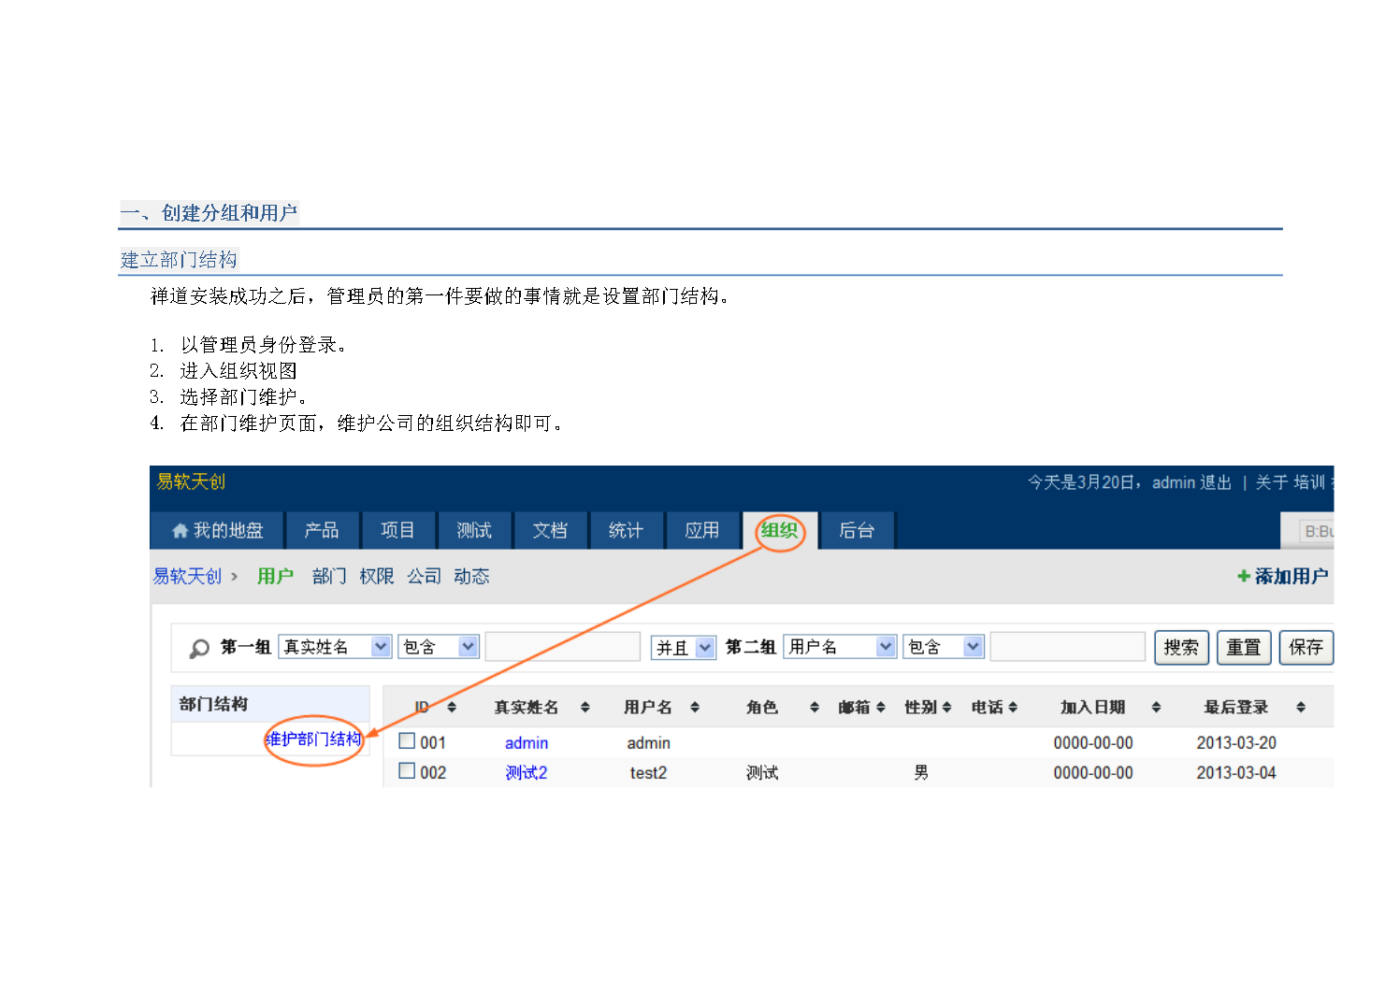Click the 重置 button
The width and height of the screenshot is (1400, 990).
1244,647
